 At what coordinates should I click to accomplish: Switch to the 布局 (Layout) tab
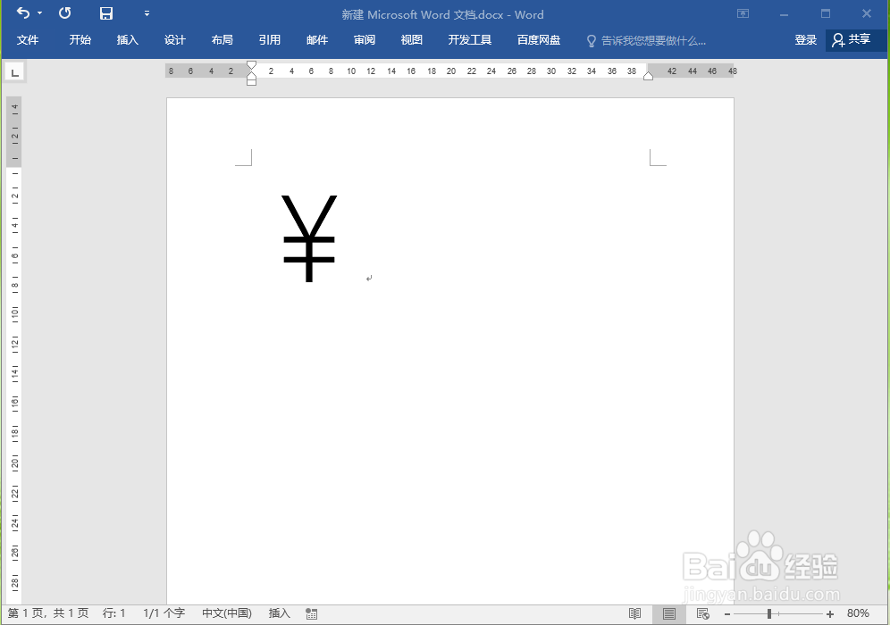pos(222,39)
